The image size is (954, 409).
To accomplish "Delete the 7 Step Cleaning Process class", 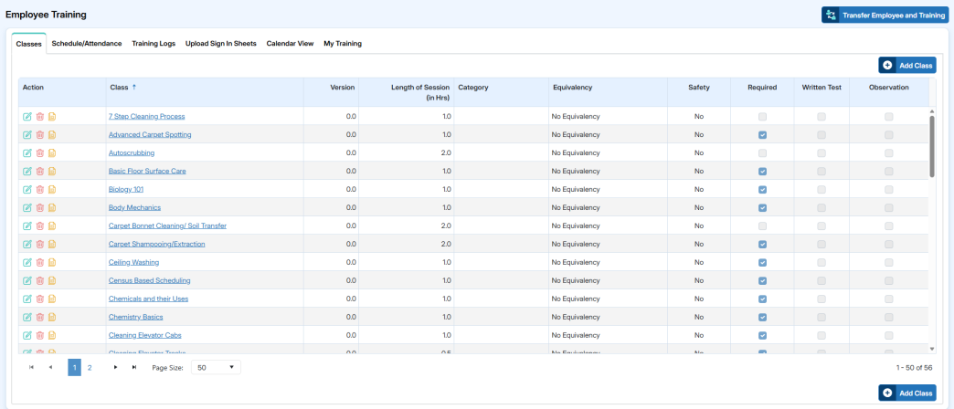I will [39, 116].
